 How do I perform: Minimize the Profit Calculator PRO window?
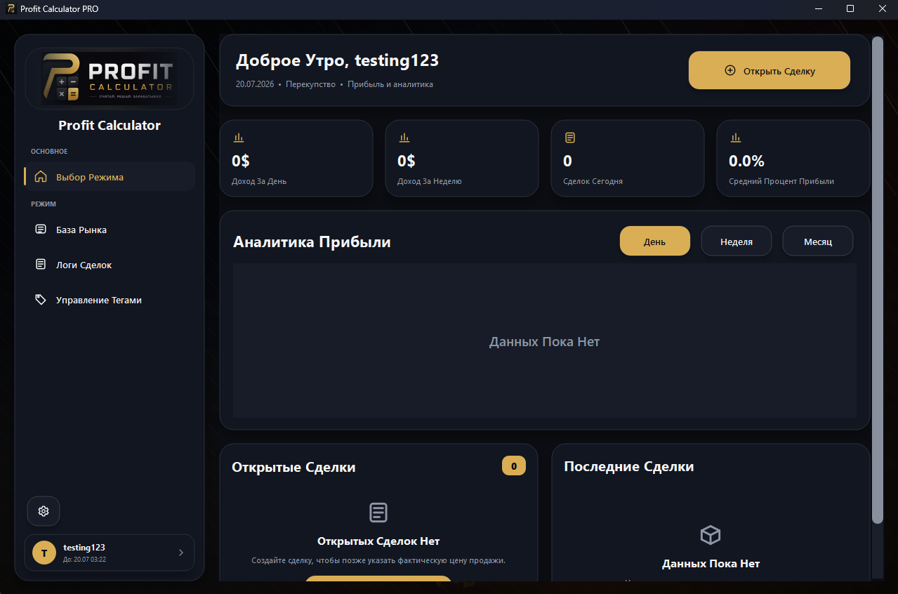pos(819,8)
